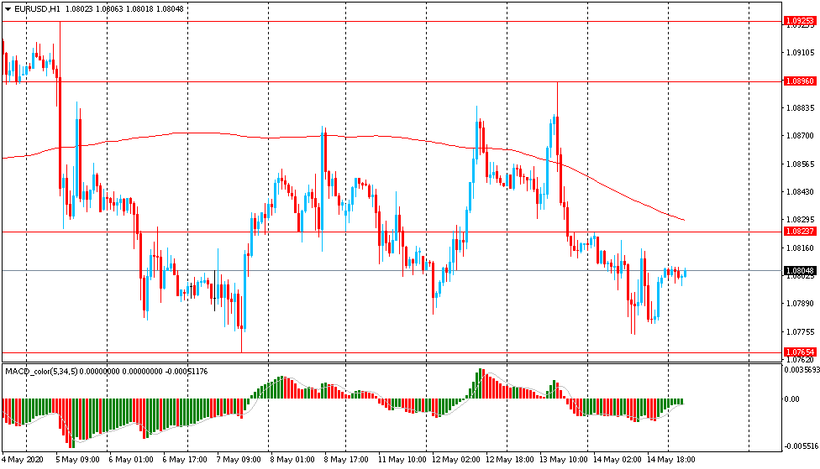Click the triangle arrow beside EURUSD,H1
Image resolution: width=820 pixels, height=469 pixels.
[8, 9]
